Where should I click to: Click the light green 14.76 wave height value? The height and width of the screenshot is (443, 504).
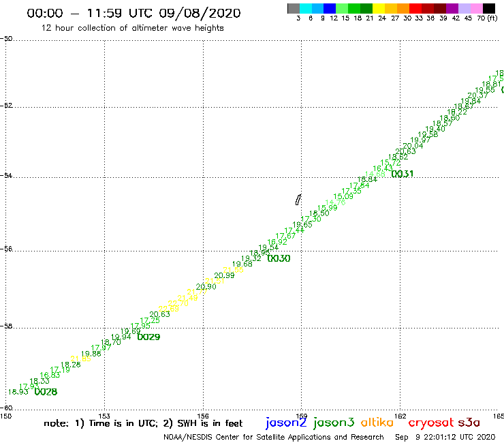click(335, 202)
